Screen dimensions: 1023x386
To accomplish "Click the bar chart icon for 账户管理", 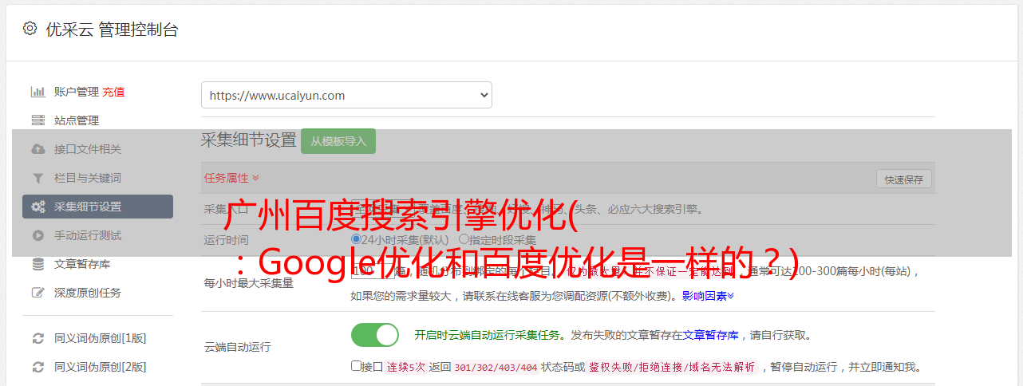I will 38,92.
